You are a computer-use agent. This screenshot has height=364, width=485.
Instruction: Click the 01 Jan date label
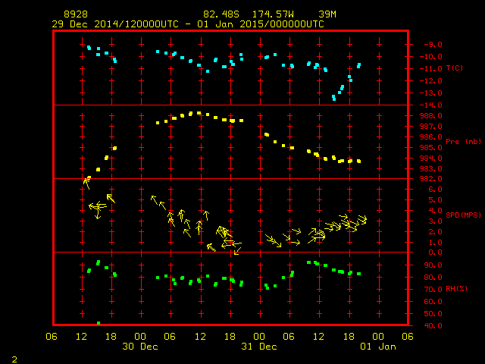pos(377,347)
